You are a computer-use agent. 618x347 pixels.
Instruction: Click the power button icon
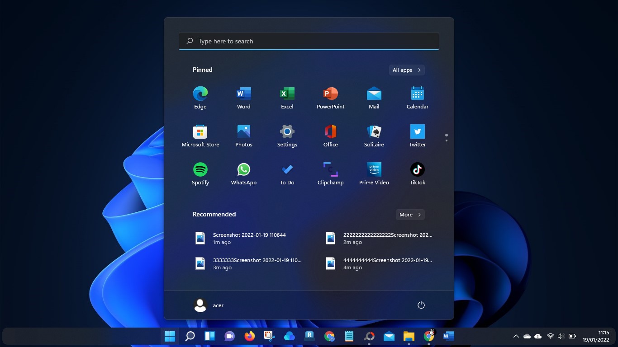point(421,305)
